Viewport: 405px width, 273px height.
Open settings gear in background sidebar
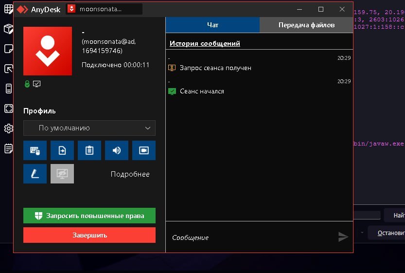click(9, 128)
